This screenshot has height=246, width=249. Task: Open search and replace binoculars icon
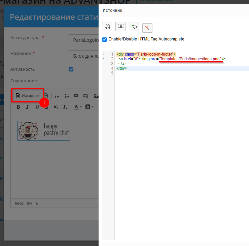pyautogui.click(x=107, y=27)
